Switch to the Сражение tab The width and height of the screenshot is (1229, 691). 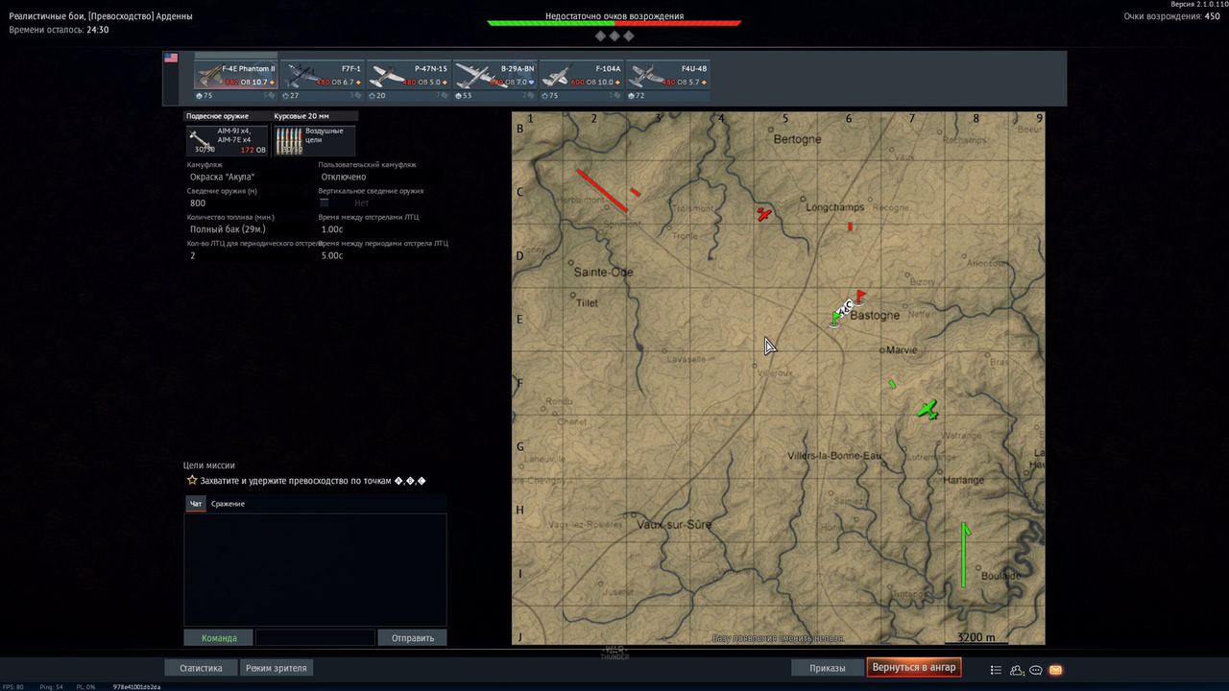pyautogui.click(x=228, y=504)
